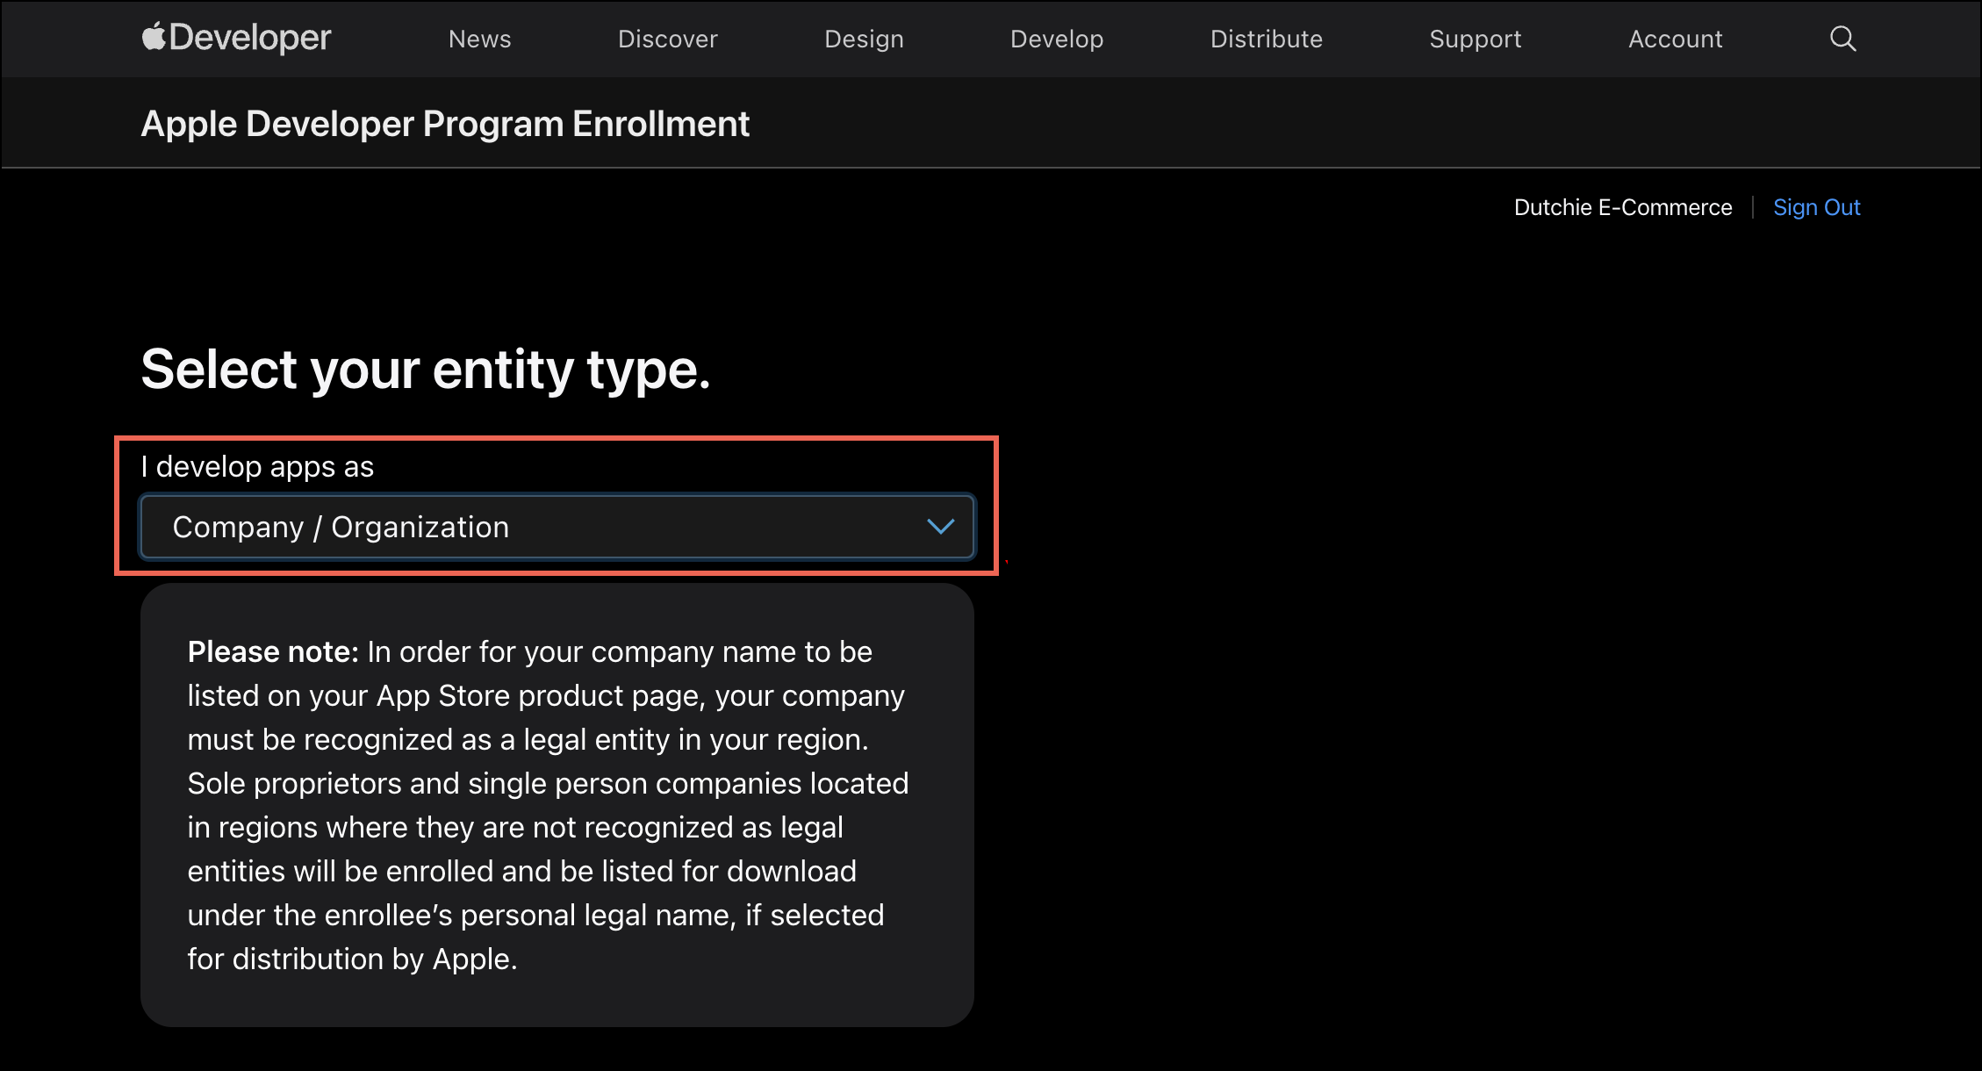Click the 'I develop apps as' label
Image resolution: width=1982 pixels, height=1071 pixels.
pyautogui.click(x=257, y=466)
